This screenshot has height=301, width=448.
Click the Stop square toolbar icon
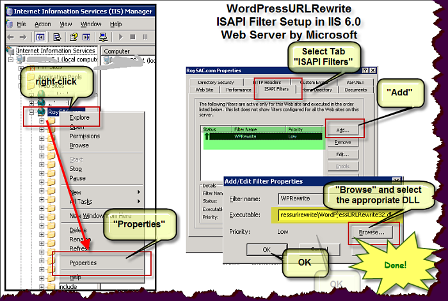tap(132, 37)
